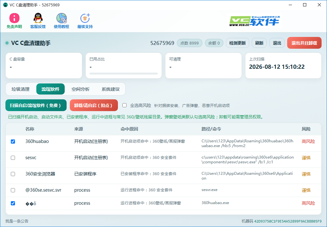This screenshot has height=227, width=327.
Task: Click the app icon in title bar
Action: pos(5,5)
